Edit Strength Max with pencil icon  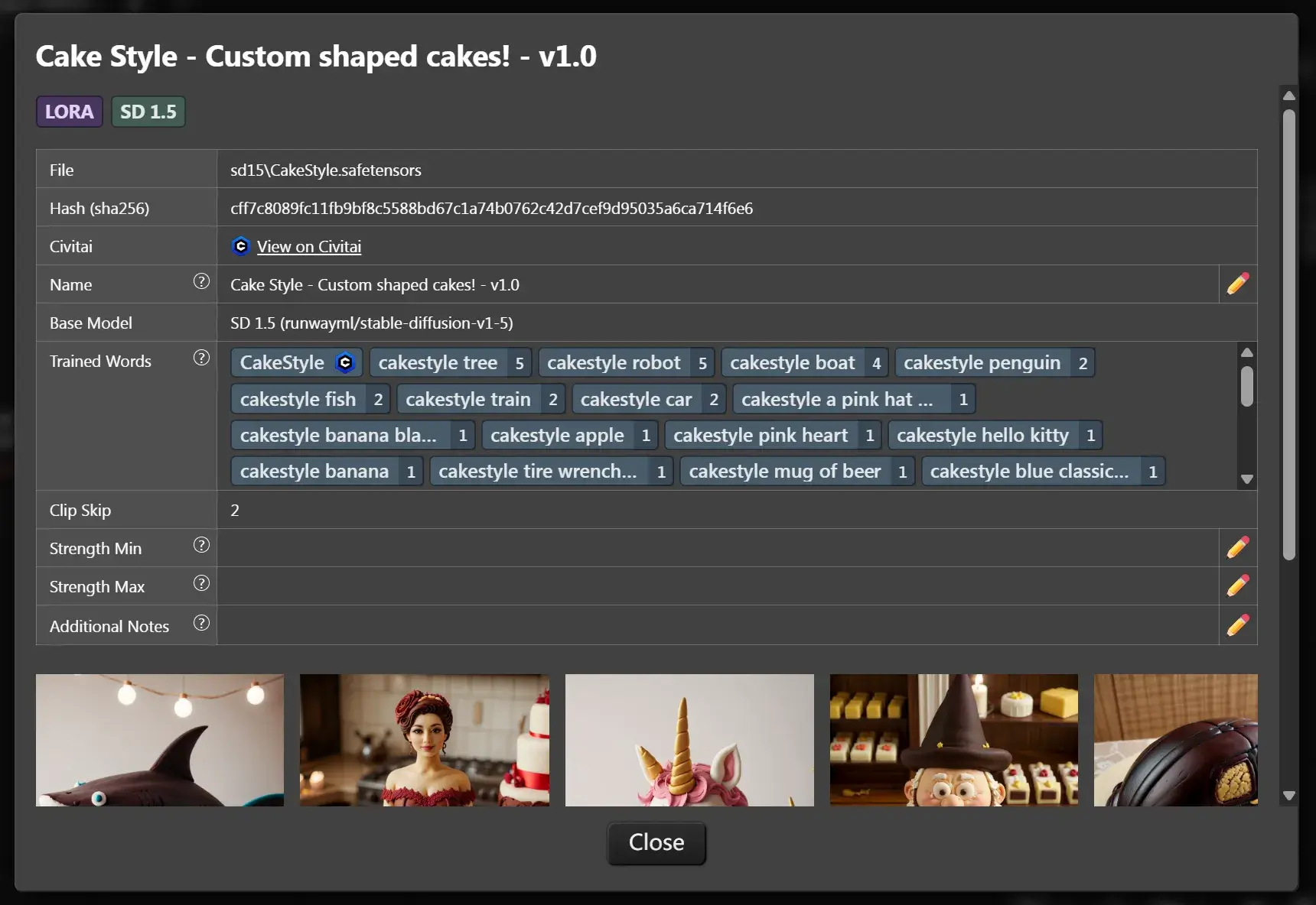1237,585
